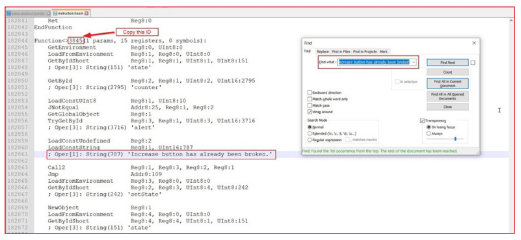Screen dimensions: 521x240
Task: Click the Close button in Find dialog
Action: pos(448,107)
